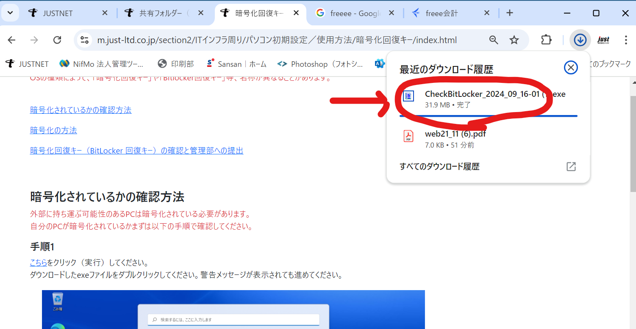Open JUSTNET bookmark
The height and width of the screenshot is (329, 636).
pos(27,64)
